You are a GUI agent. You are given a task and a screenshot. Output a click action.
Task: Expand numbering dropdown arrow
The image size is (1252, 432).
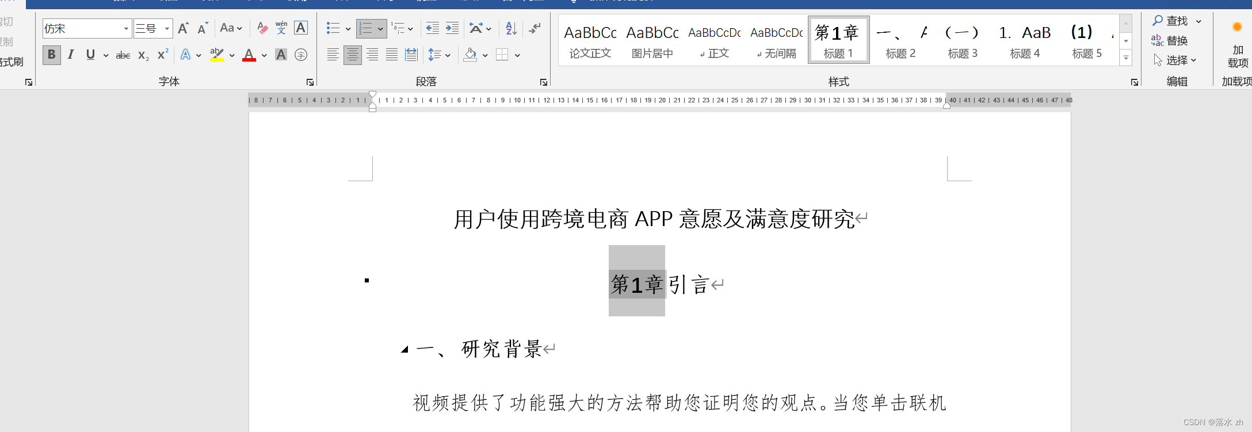(x=381, y=29)
